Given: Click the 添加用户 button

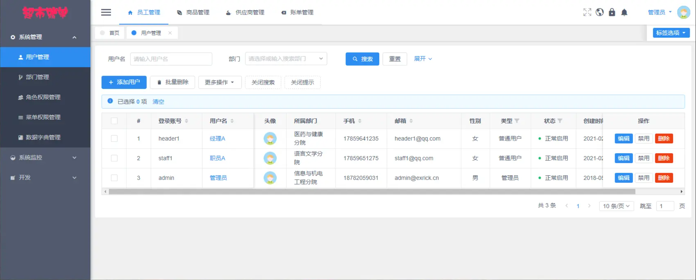Looking at the screenshot, I should 124,82.
